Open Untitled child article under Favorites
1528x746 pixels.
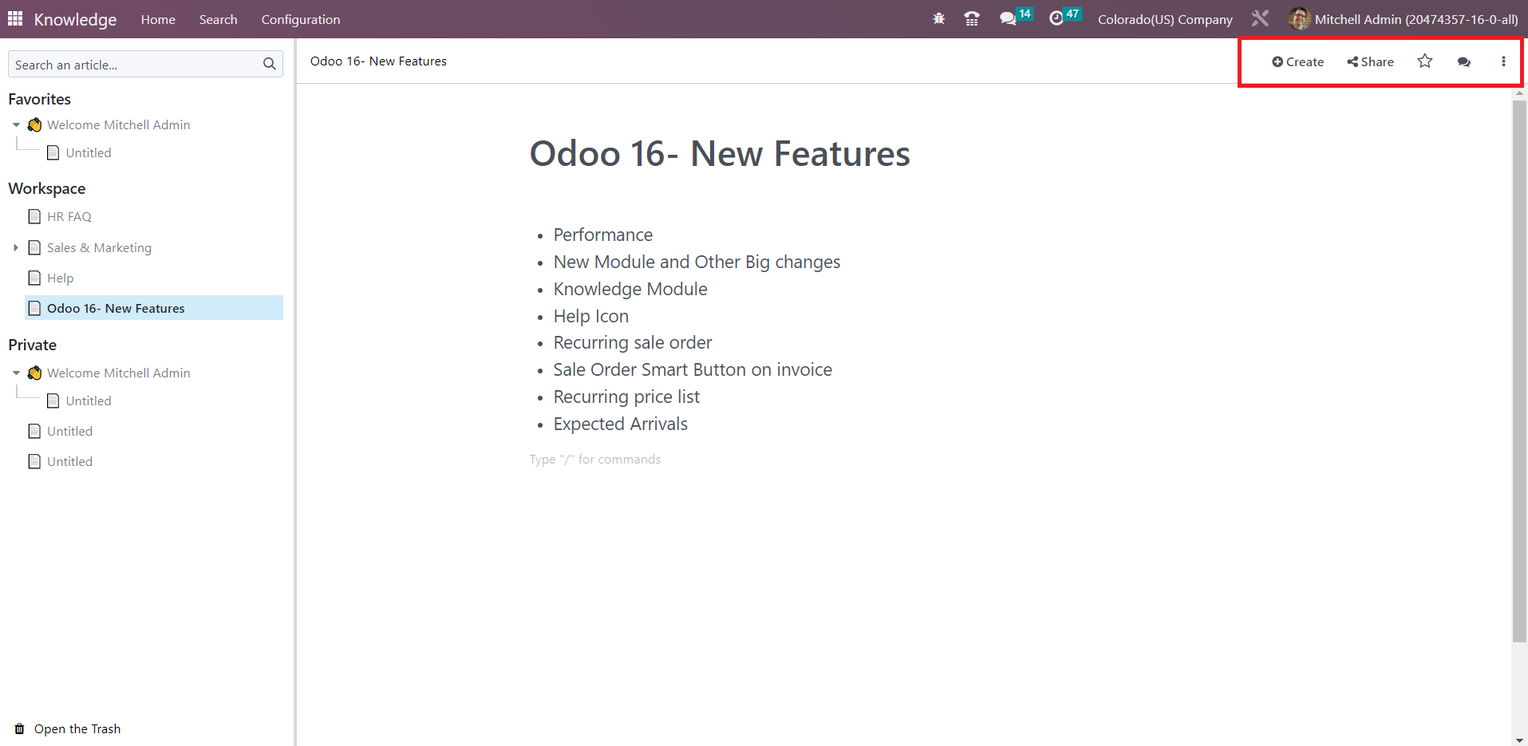tap(89, 152)
